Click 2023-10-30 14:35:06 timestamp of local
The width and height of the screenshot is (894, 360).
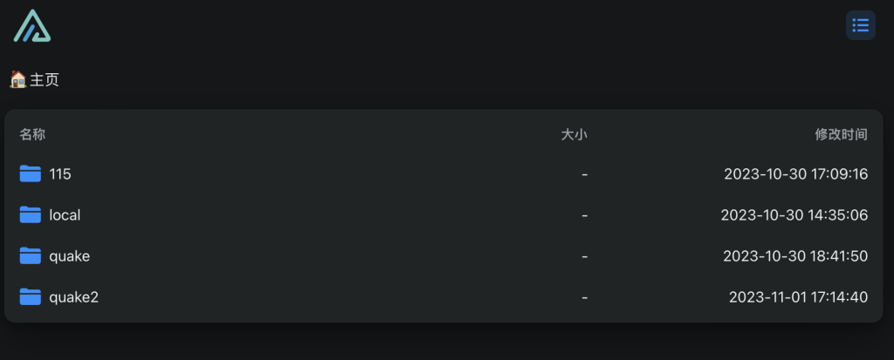794,215
